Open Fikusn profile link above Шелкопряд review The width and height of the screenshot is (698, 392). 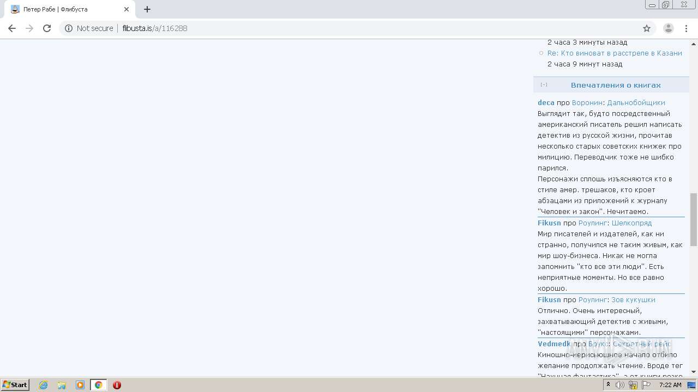point(549,223)
